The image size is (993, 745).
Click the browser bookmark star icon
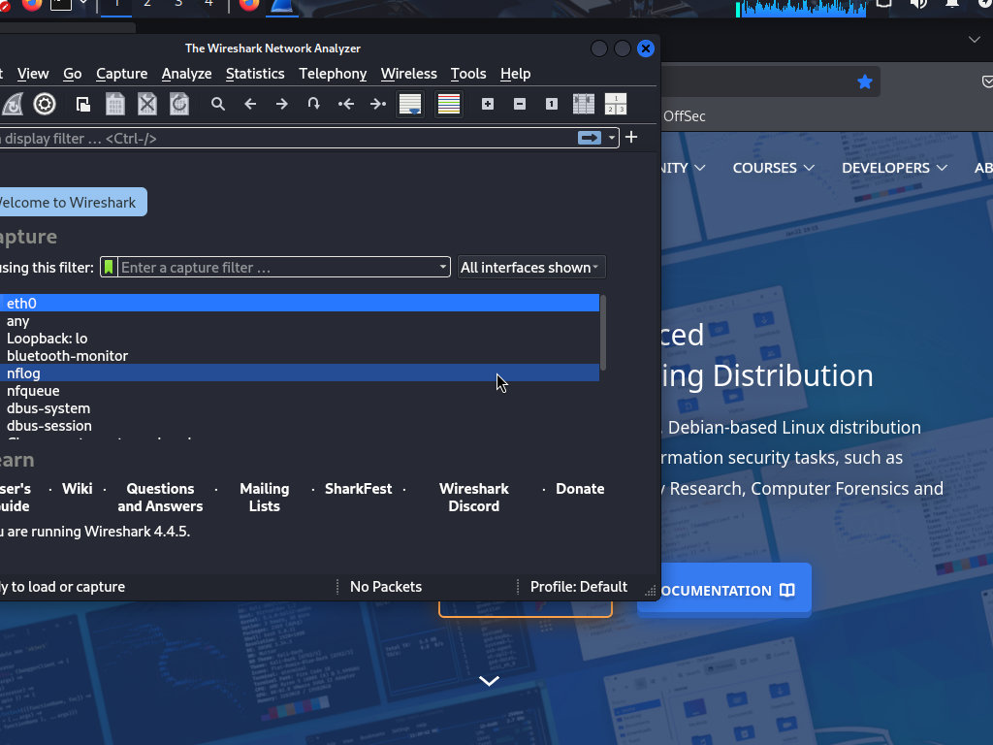(x=864, y=81)
